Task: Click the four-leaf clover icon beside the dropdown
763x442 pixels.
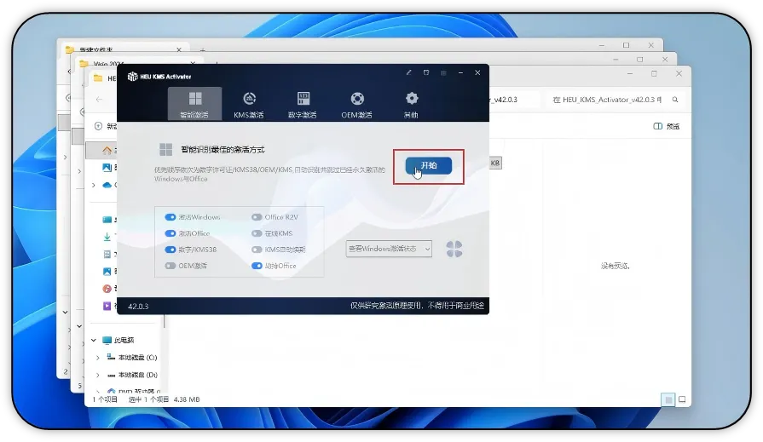Action: point(454,249)
